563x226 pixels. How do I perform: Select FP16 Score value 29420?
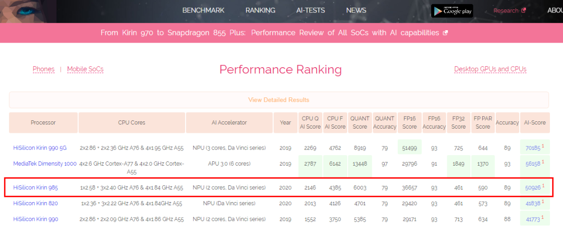click(409, 204)
